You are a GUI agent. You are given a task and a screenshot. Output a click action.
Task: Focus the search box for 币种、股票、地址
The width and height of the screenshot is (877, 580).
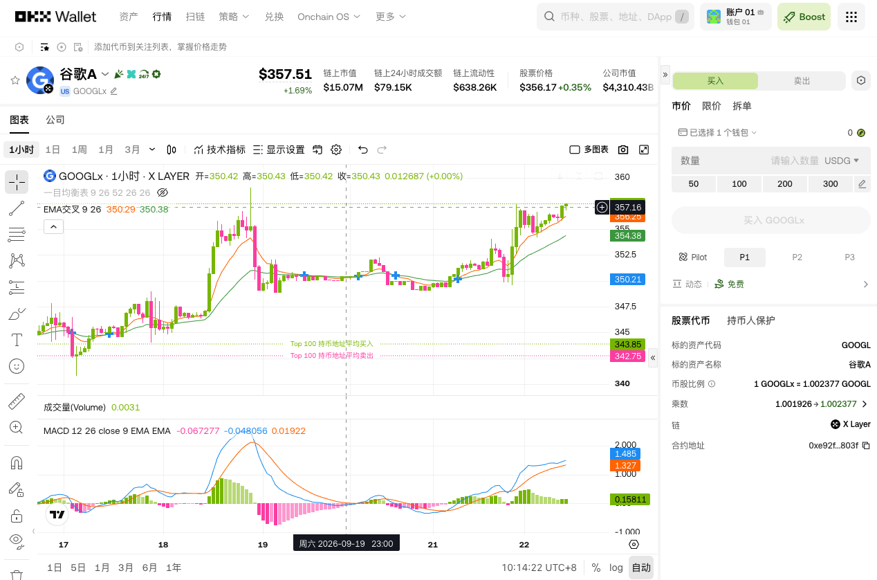pyautogui.click(x=616, y=17)
